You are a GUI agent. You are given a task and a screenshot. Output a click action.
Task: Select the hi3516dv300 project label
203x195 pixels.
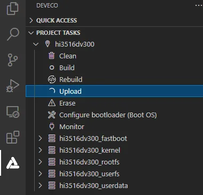click(x=75, y=44)
